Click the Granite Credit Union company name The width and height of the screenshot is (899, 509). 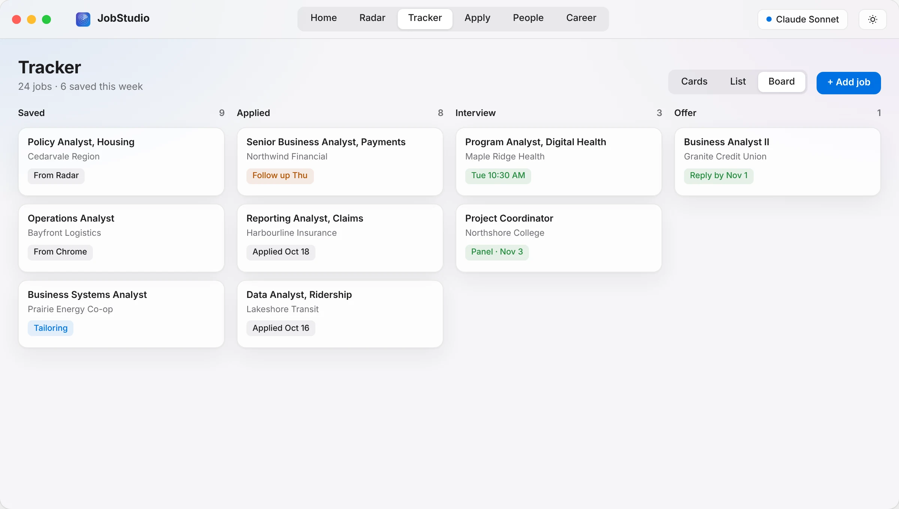pyautogui.click(x=725, y=157)
